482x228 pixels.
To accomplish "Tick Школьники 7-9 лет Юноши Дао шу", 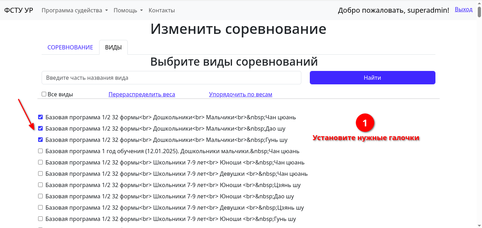I will click(41, 196).
